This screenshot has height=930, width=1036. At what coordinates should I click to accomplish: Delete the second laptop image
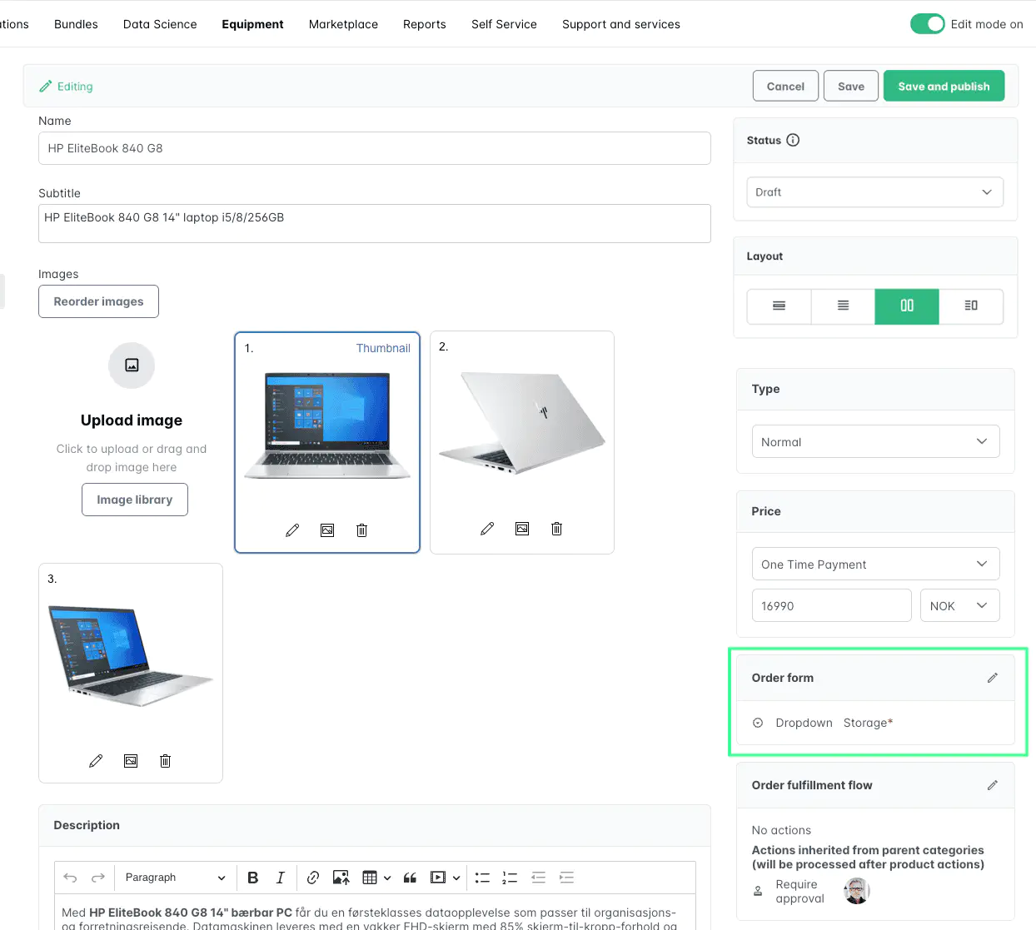tap(556, 528)
